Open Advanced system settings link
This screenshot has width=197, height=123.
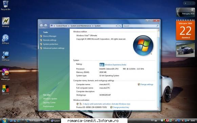54,48
